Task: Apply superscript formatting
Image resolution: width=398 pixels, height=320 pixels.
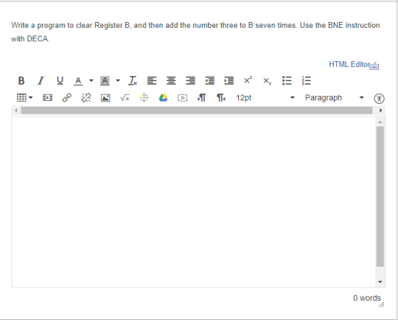Action: point(248,80)
